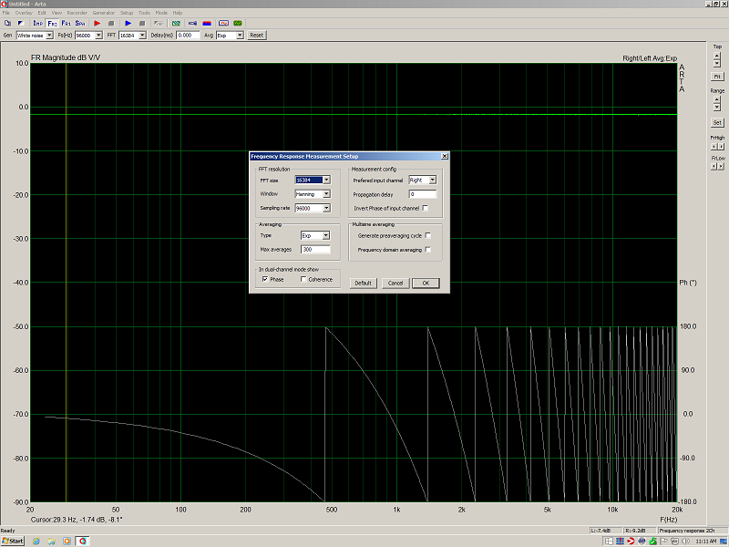This screenshot has width=729, height=547.
Task: Expand the toolbar Fs(Hz) 96000 dropdown
Action: [98, 36]
